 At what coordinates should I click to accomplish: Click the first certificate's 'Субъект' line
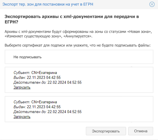pyautogui.click(x=35, y=73)
